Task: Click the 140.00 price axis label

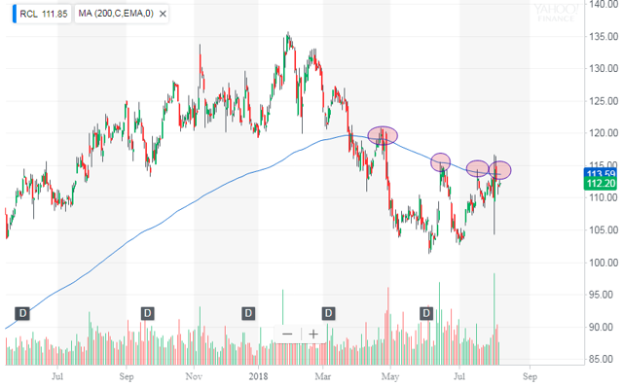Action: point(604,4)
